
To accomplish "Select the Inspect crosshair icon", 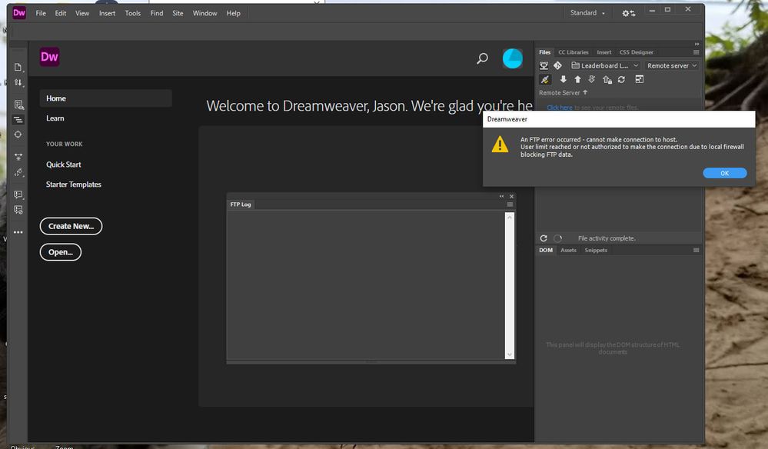I will (x=18, y=134).
